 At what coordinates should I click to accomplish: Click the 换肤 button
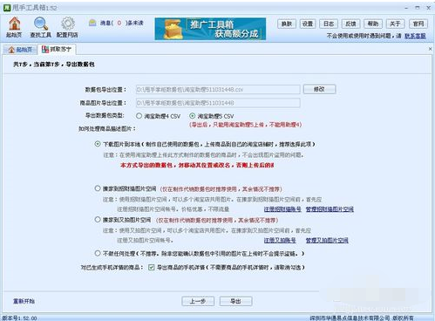(x=287, y=24)
